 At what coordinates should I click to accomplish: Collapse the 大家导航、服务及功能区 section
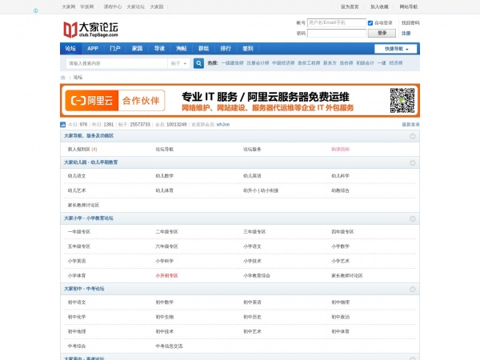pyautogui.click(x=413, y=136)
